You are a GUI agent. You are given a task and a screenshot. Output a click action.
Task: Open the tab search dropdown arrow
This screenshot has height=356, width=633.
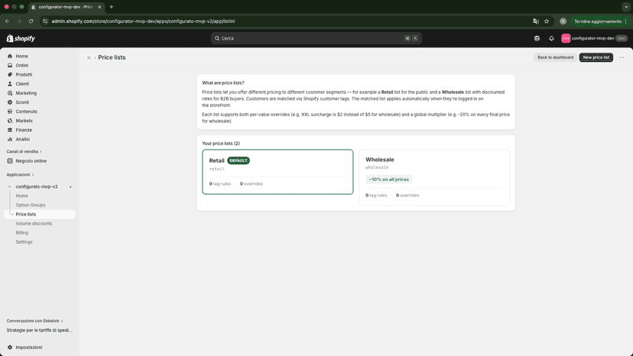(625, 7)
